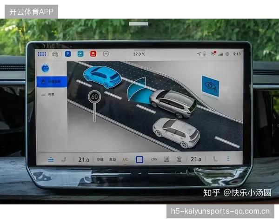Open the blue assistant avatar
Image resolution: width=279 pixels, height=223 pixels.
tap(45, 68)
